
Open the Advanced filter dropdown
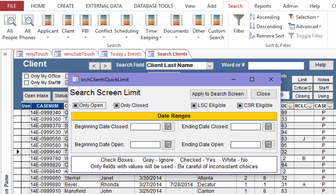305,26
